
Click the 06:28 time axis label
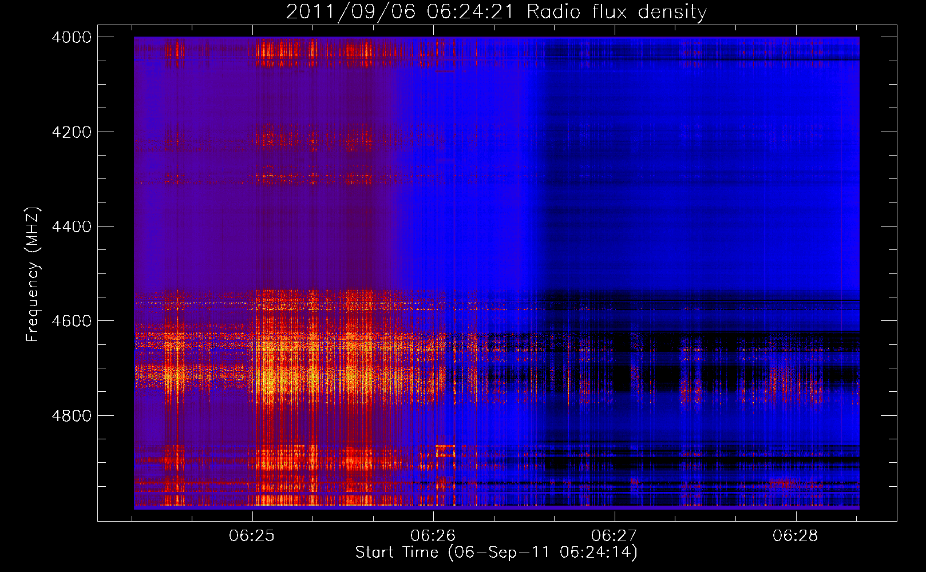pyautogui.click(x=796, y=535)
